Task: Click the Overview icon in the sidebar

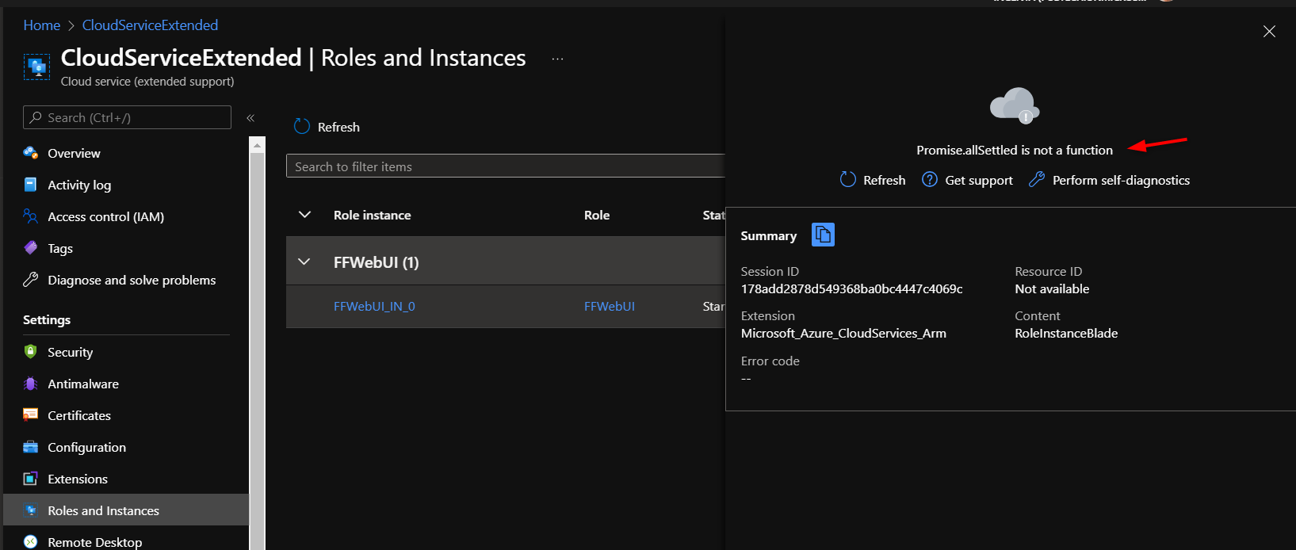Action: point(31,153)
